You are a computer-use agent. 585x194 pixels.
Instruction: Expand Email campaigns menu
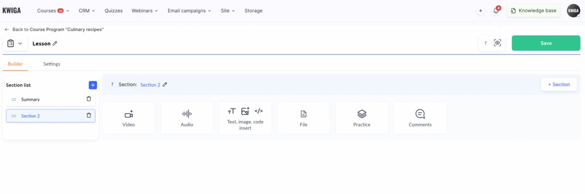coord(190,10)
